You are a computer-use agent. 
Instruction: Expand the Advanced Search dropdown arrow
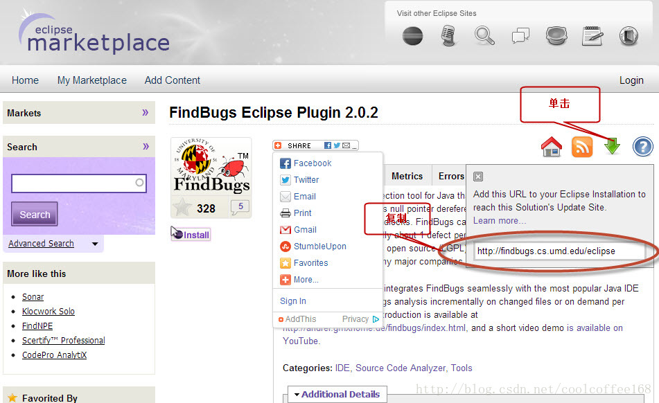point(95,244)
